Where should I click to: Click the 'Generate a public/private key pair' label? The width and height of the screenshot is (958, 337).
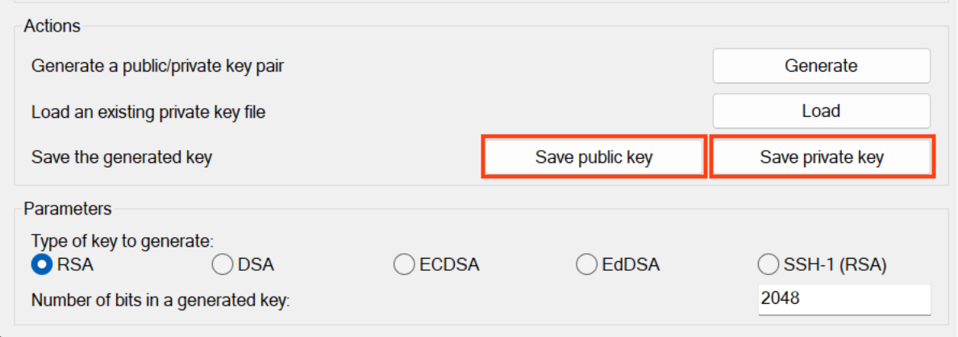coord(157,66)
